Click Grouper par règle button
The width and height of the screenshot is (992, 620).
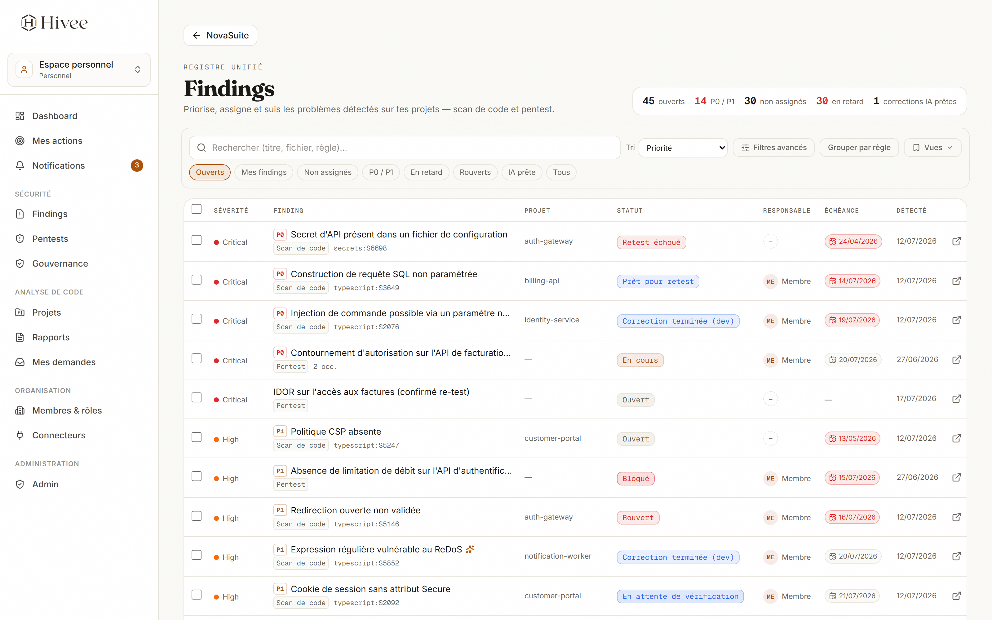point(859,148)
